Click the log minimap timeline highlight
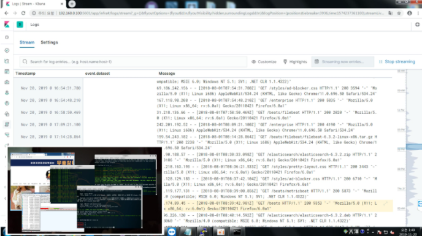The height and width of the screenshot is (236, 422). 414,147
